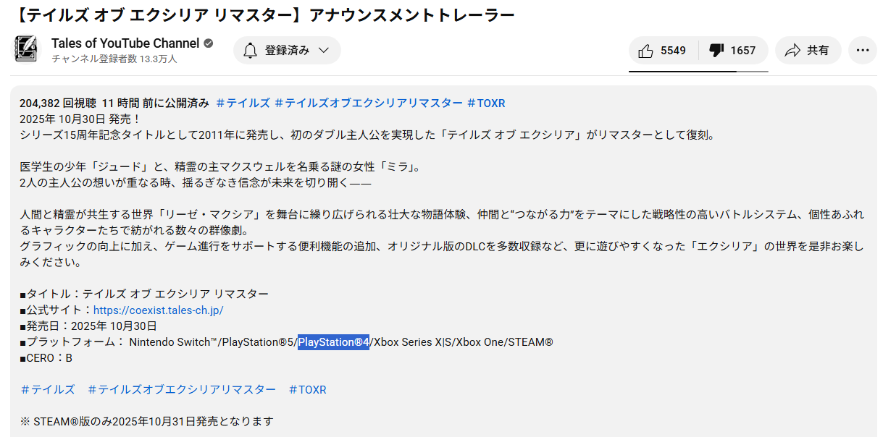Click the 2025年 10月30日 発売！ line
The image size is (883, 437).
[x=80, y=119]
